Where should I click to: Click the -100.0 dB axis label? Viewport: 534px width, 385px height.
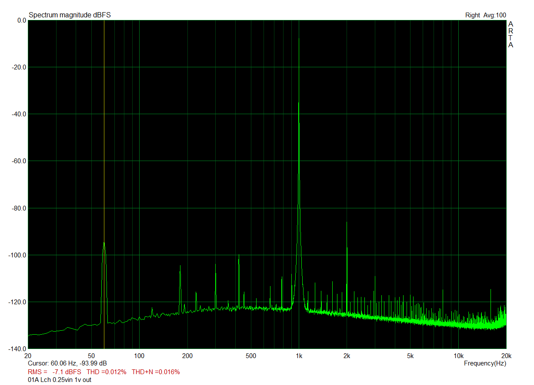17,255
